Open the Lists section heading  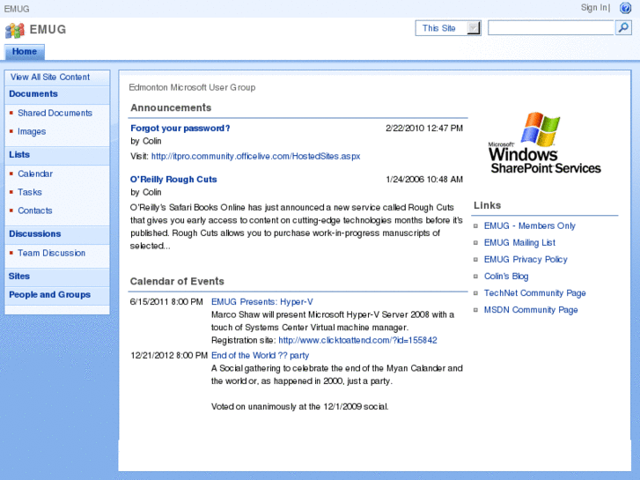(19, 155)
